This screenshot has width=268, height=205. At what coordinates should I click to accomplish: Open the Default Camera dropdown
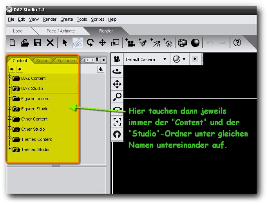coord(146,59)
